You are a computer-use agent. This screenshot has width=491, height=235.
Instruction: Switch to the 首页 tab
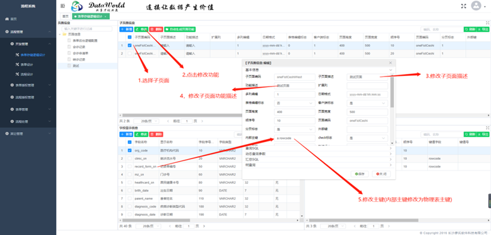point(65,16)
